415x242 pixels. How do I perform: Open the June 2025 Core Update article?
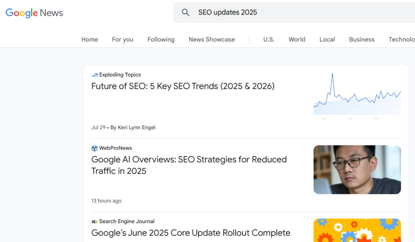point(191,233)
